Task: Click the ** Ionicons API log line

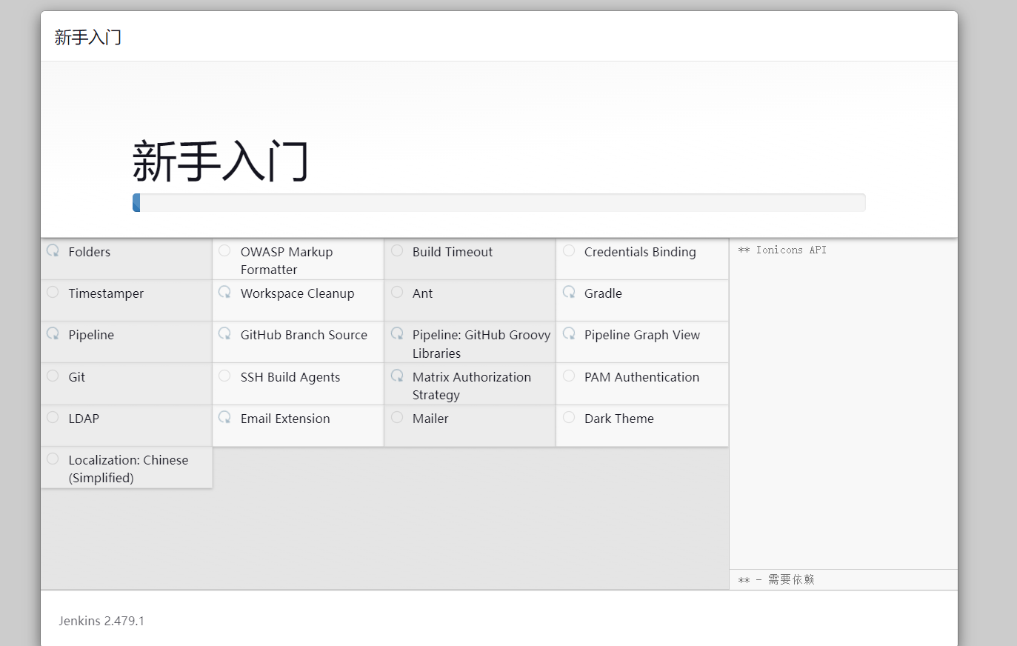Action: pyautogui.click(x=782, y=250)
